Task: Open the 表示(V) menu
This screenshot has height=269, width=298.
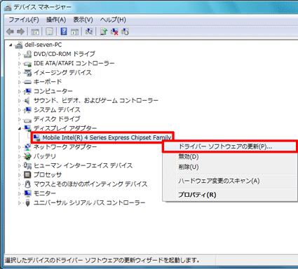Action: tap(83, 20)
